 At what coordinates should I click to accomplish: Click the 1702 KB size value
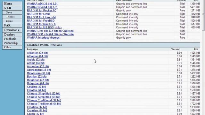[x=195, y=103]
